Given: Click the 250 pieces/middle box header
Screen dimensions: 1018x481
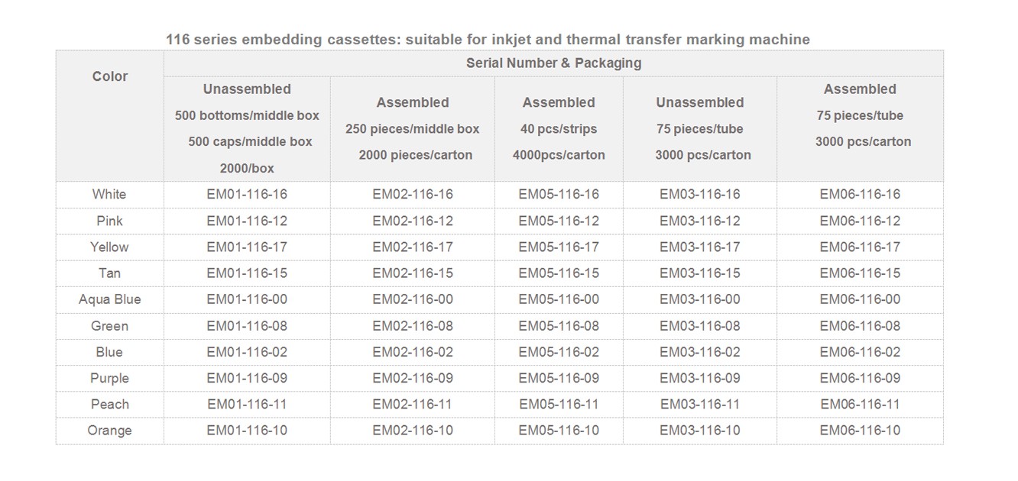Looking at the screenshot, I should coord(413,128).
